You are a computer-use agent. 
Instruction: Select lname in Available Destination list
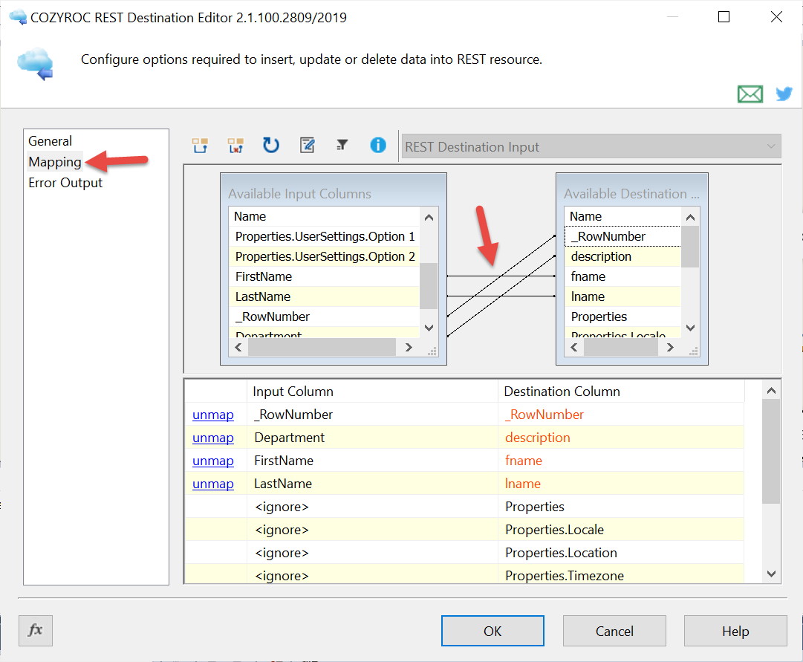[622, 296]
